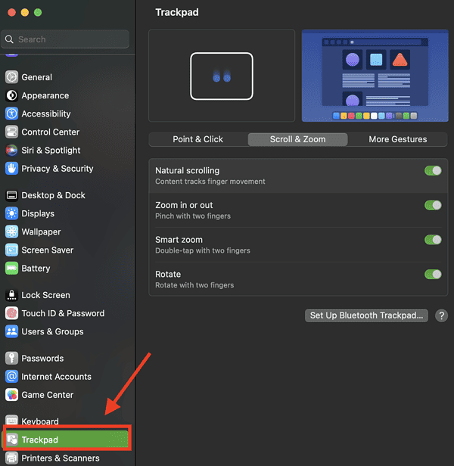
Task: Click the Internet Accounts @ icon
Action: 11,377
